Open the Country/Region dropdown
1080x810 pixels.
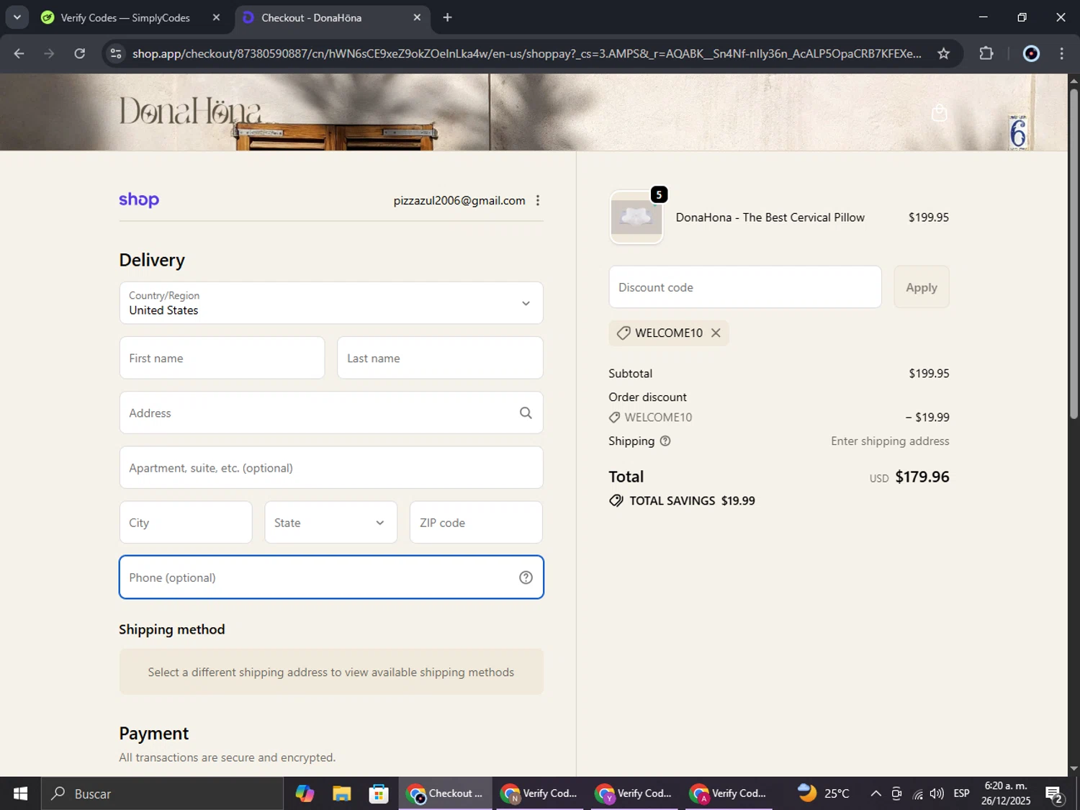click(331, 303)
